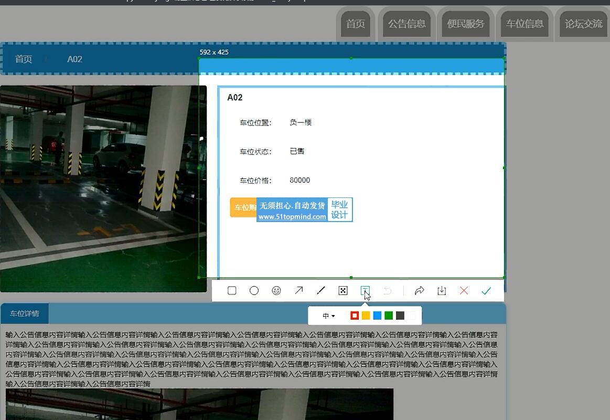Click the 首页 breadcrumb link
The image size is (610, 420).
pos(24,59)
